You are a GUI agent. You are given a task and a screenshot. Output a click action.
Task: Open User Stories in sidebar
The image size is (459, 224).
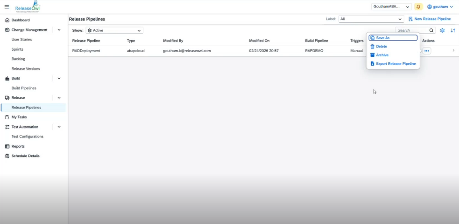point(21,40)
